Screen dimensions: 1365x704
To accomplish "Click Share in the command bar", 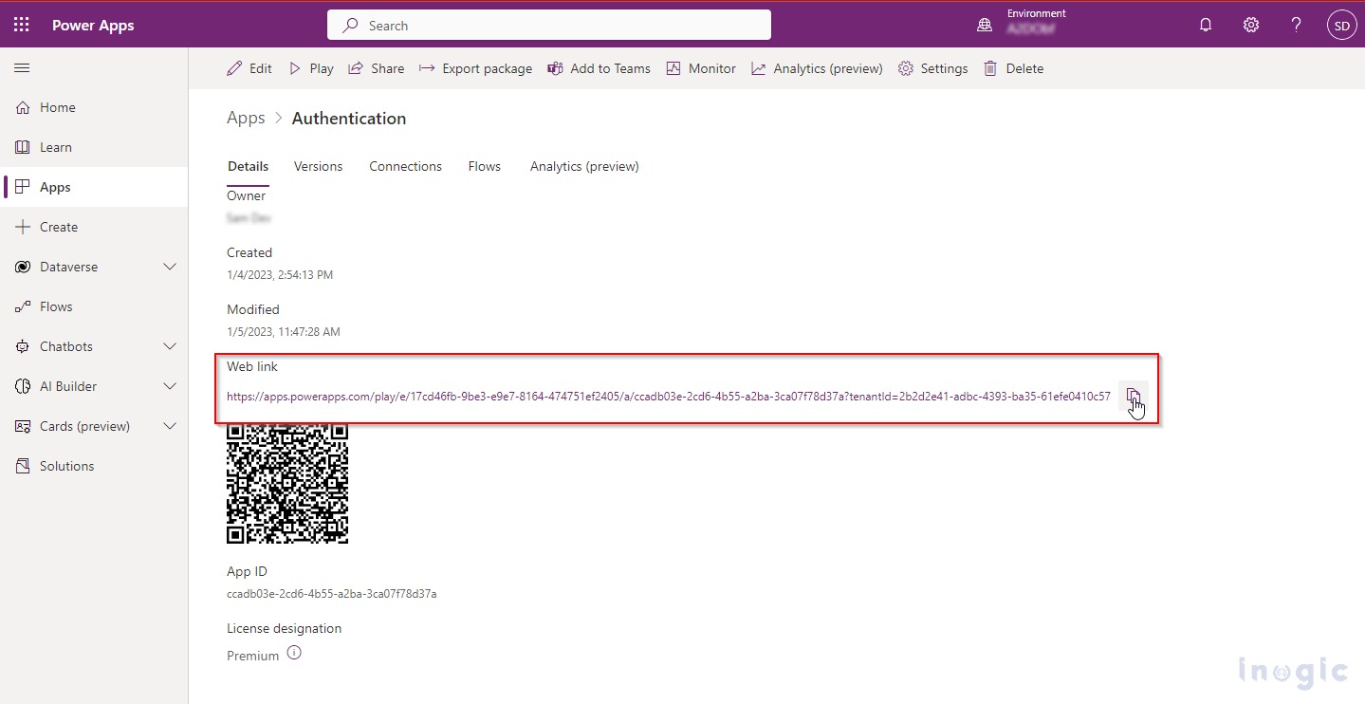I will point(377,68).
